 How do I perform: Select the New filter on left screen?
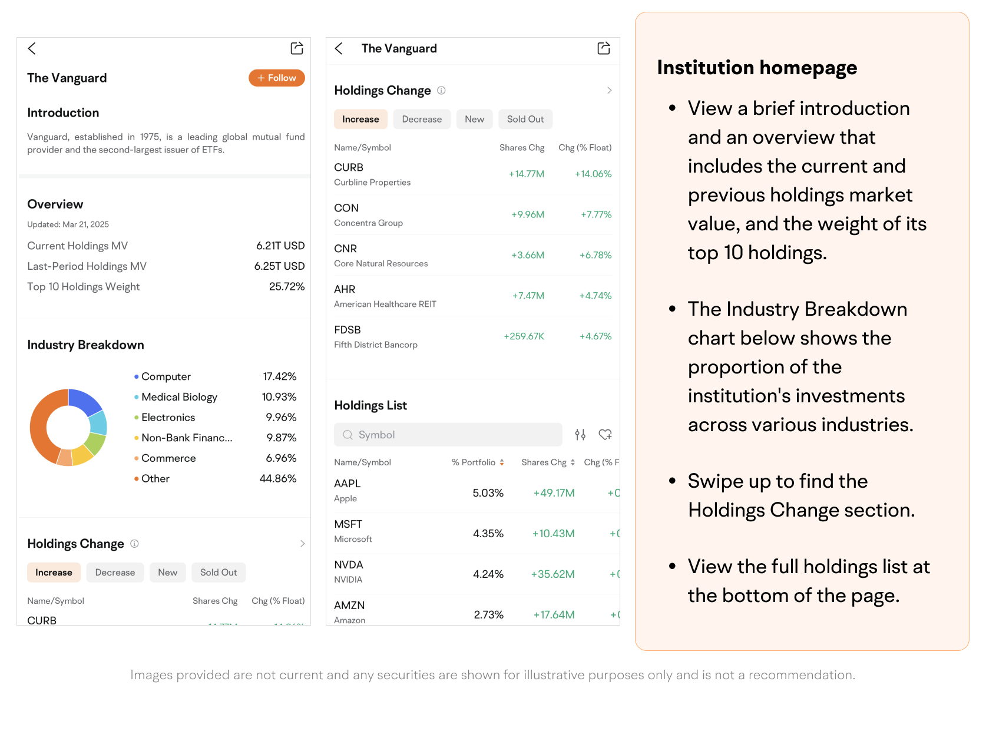click(167, 573)
